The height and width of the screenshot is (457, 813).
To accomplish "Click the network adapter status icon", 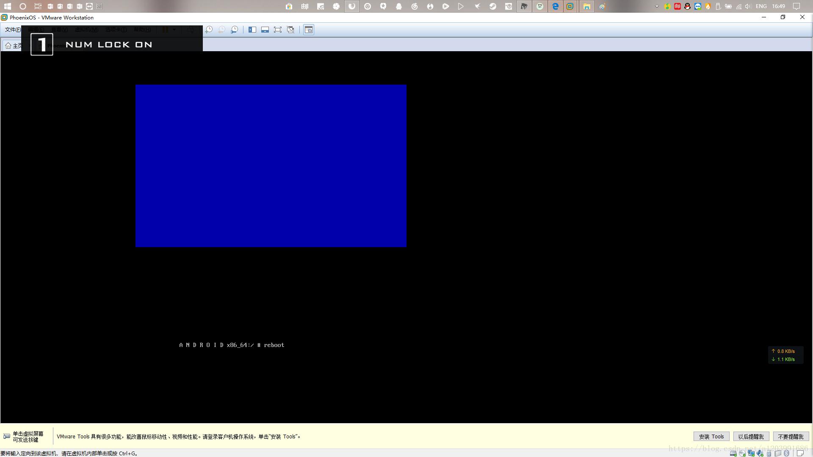I will 751,453.
